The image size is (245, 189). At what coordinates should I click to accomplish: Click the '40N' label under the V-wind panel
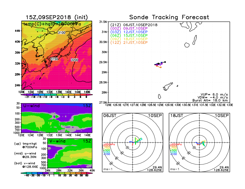(92, 170)
